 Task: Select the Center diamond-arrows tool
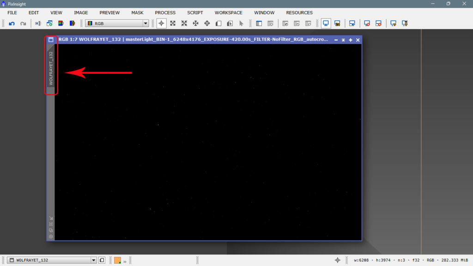[207, 24]
